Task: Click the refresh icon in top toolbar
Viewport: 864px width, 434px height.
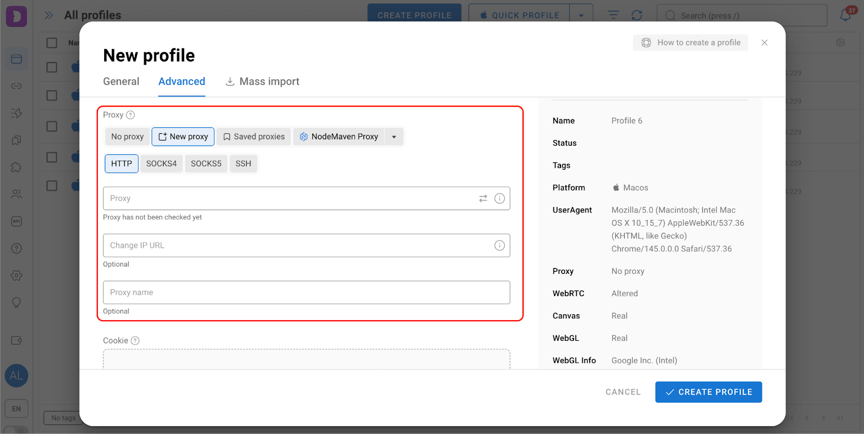Action: tap(637, 15)
